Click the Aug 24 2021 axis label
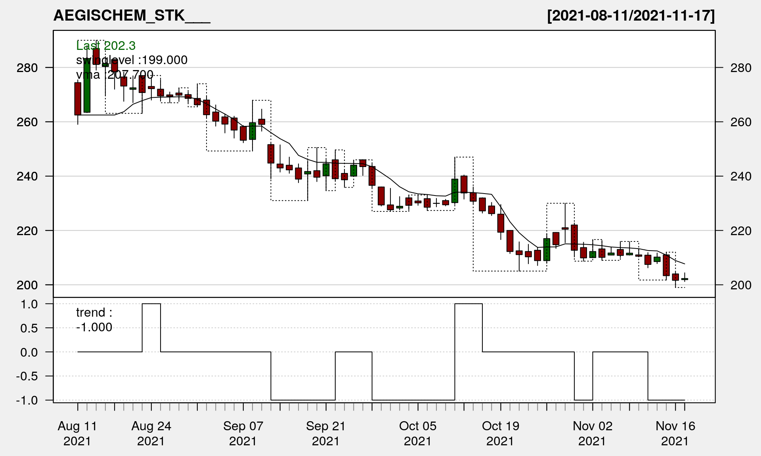Image resolution: width=761 pixels, height=456 pixels. (151, 433)
